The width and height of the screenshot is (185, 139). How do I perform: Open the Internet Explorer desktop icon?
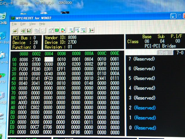(x=3, y=35)
